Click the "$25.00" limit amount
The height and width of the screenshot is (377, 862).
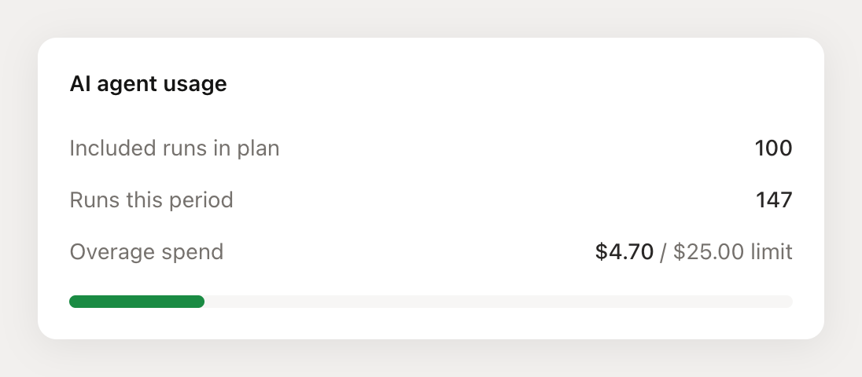click(x=707, y=252)
